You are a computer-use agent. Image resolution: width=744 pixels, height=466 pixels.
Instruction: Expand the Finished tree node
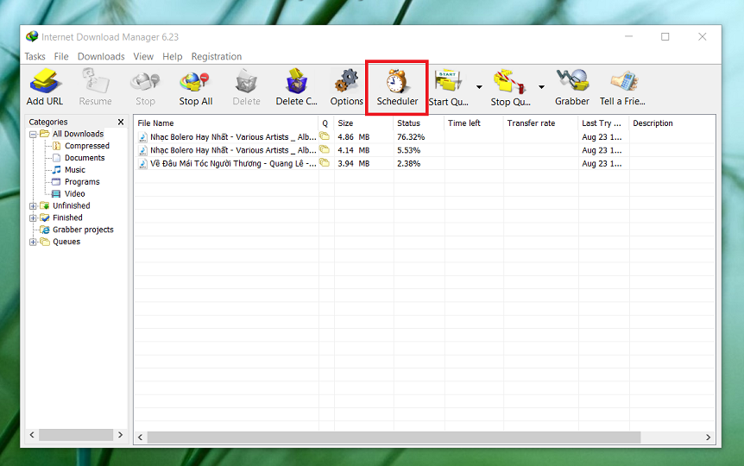(x=33, y=217)
